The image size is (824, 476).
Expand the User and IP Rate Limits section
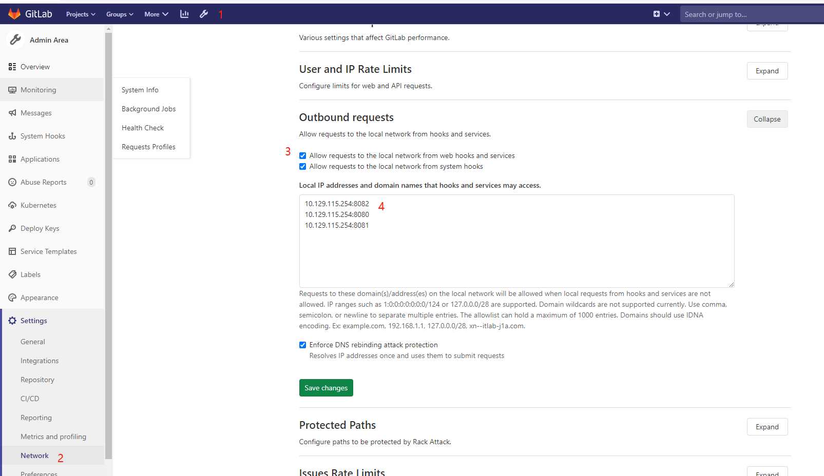point(767,71)
